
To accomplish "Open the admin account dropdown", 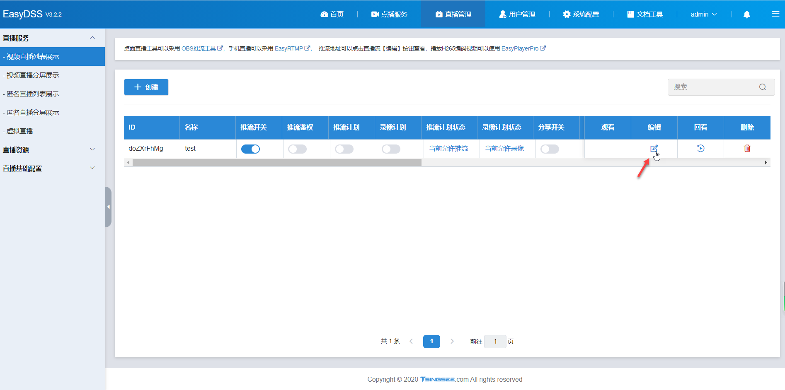I will point(703,14).
